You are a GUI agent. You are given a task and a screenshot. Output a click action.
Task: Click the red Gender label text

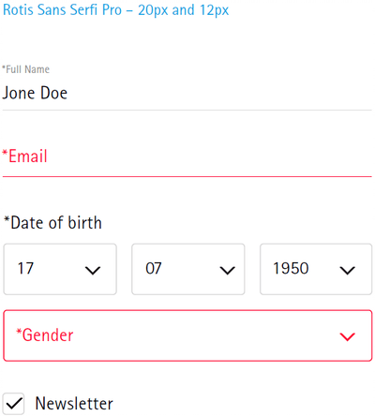[45, 335]
